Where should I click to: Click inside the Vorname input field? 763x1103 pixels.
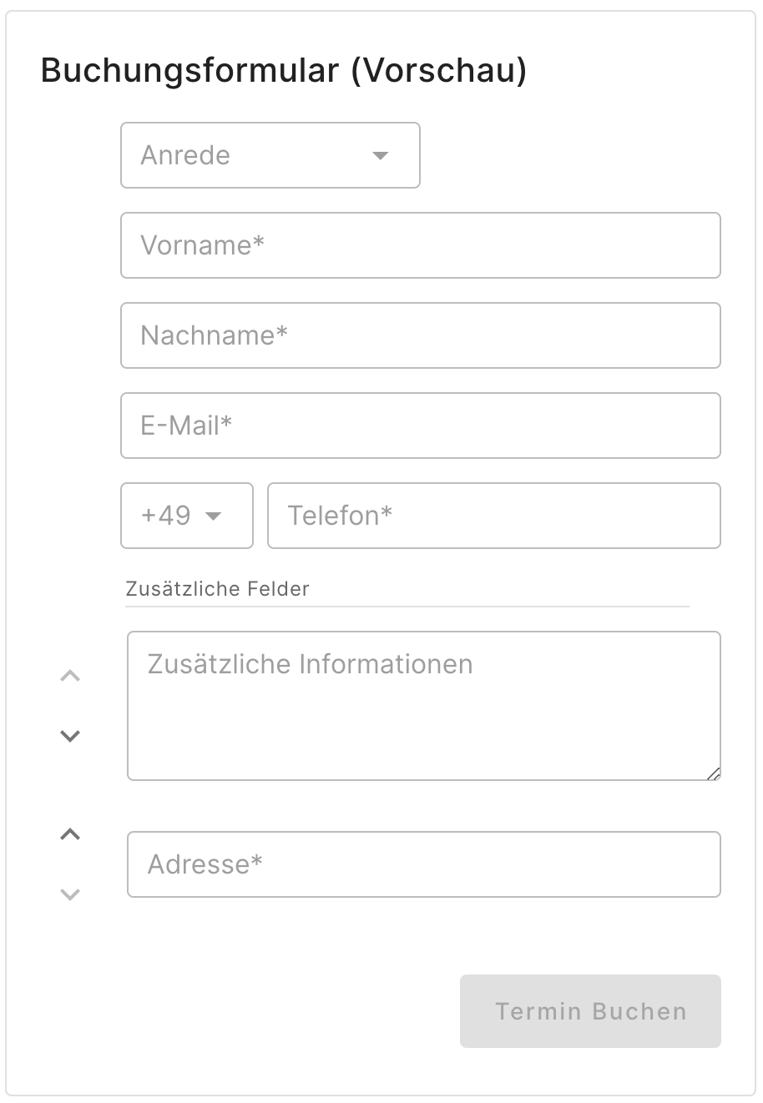pos(421,245)
